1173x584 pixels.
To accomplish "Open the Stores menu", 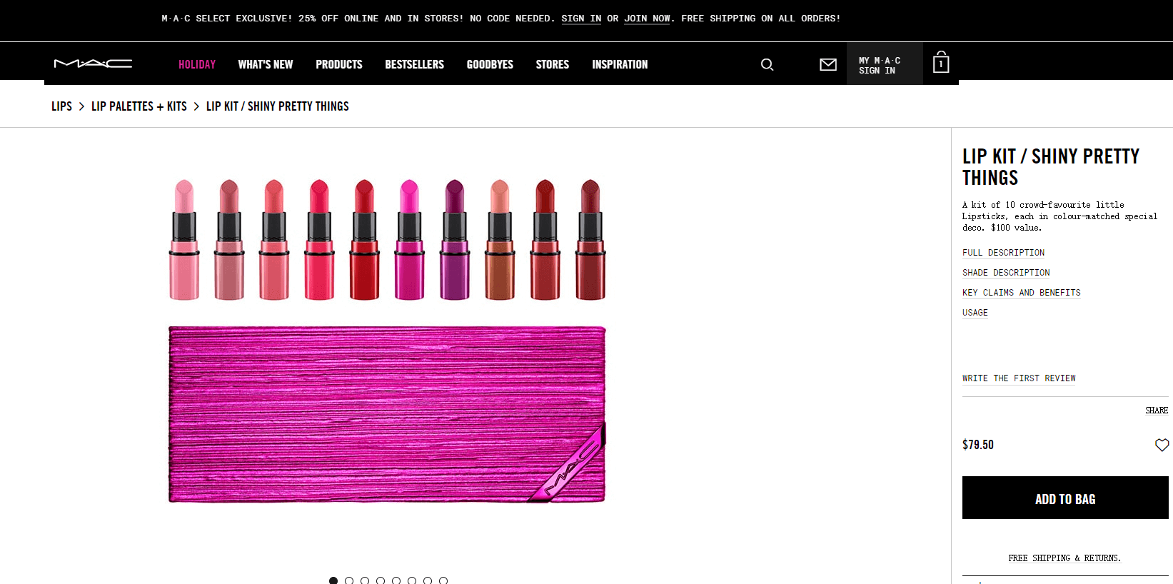I will click(553, 64).
